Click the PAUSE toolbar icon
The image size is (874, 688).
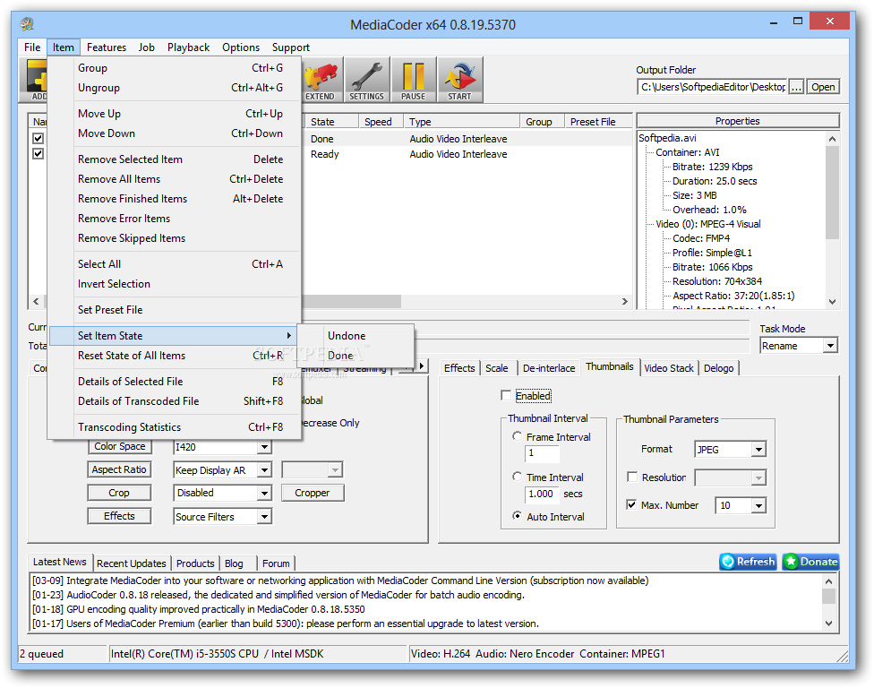[413, 80]
